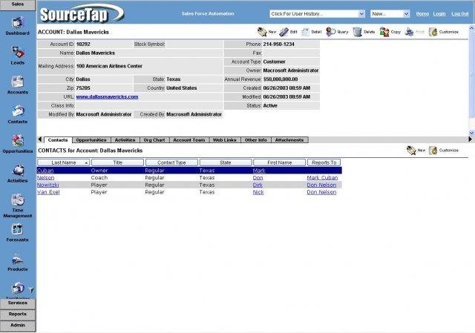Expand the Admin section in sidebar
The width and height of the screenshot is (475, 333).
[18, 326]
